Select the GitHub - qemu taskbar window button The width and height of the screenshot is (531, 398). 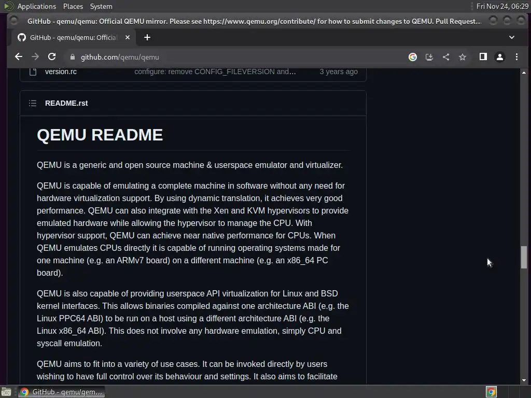click(61, 392)
